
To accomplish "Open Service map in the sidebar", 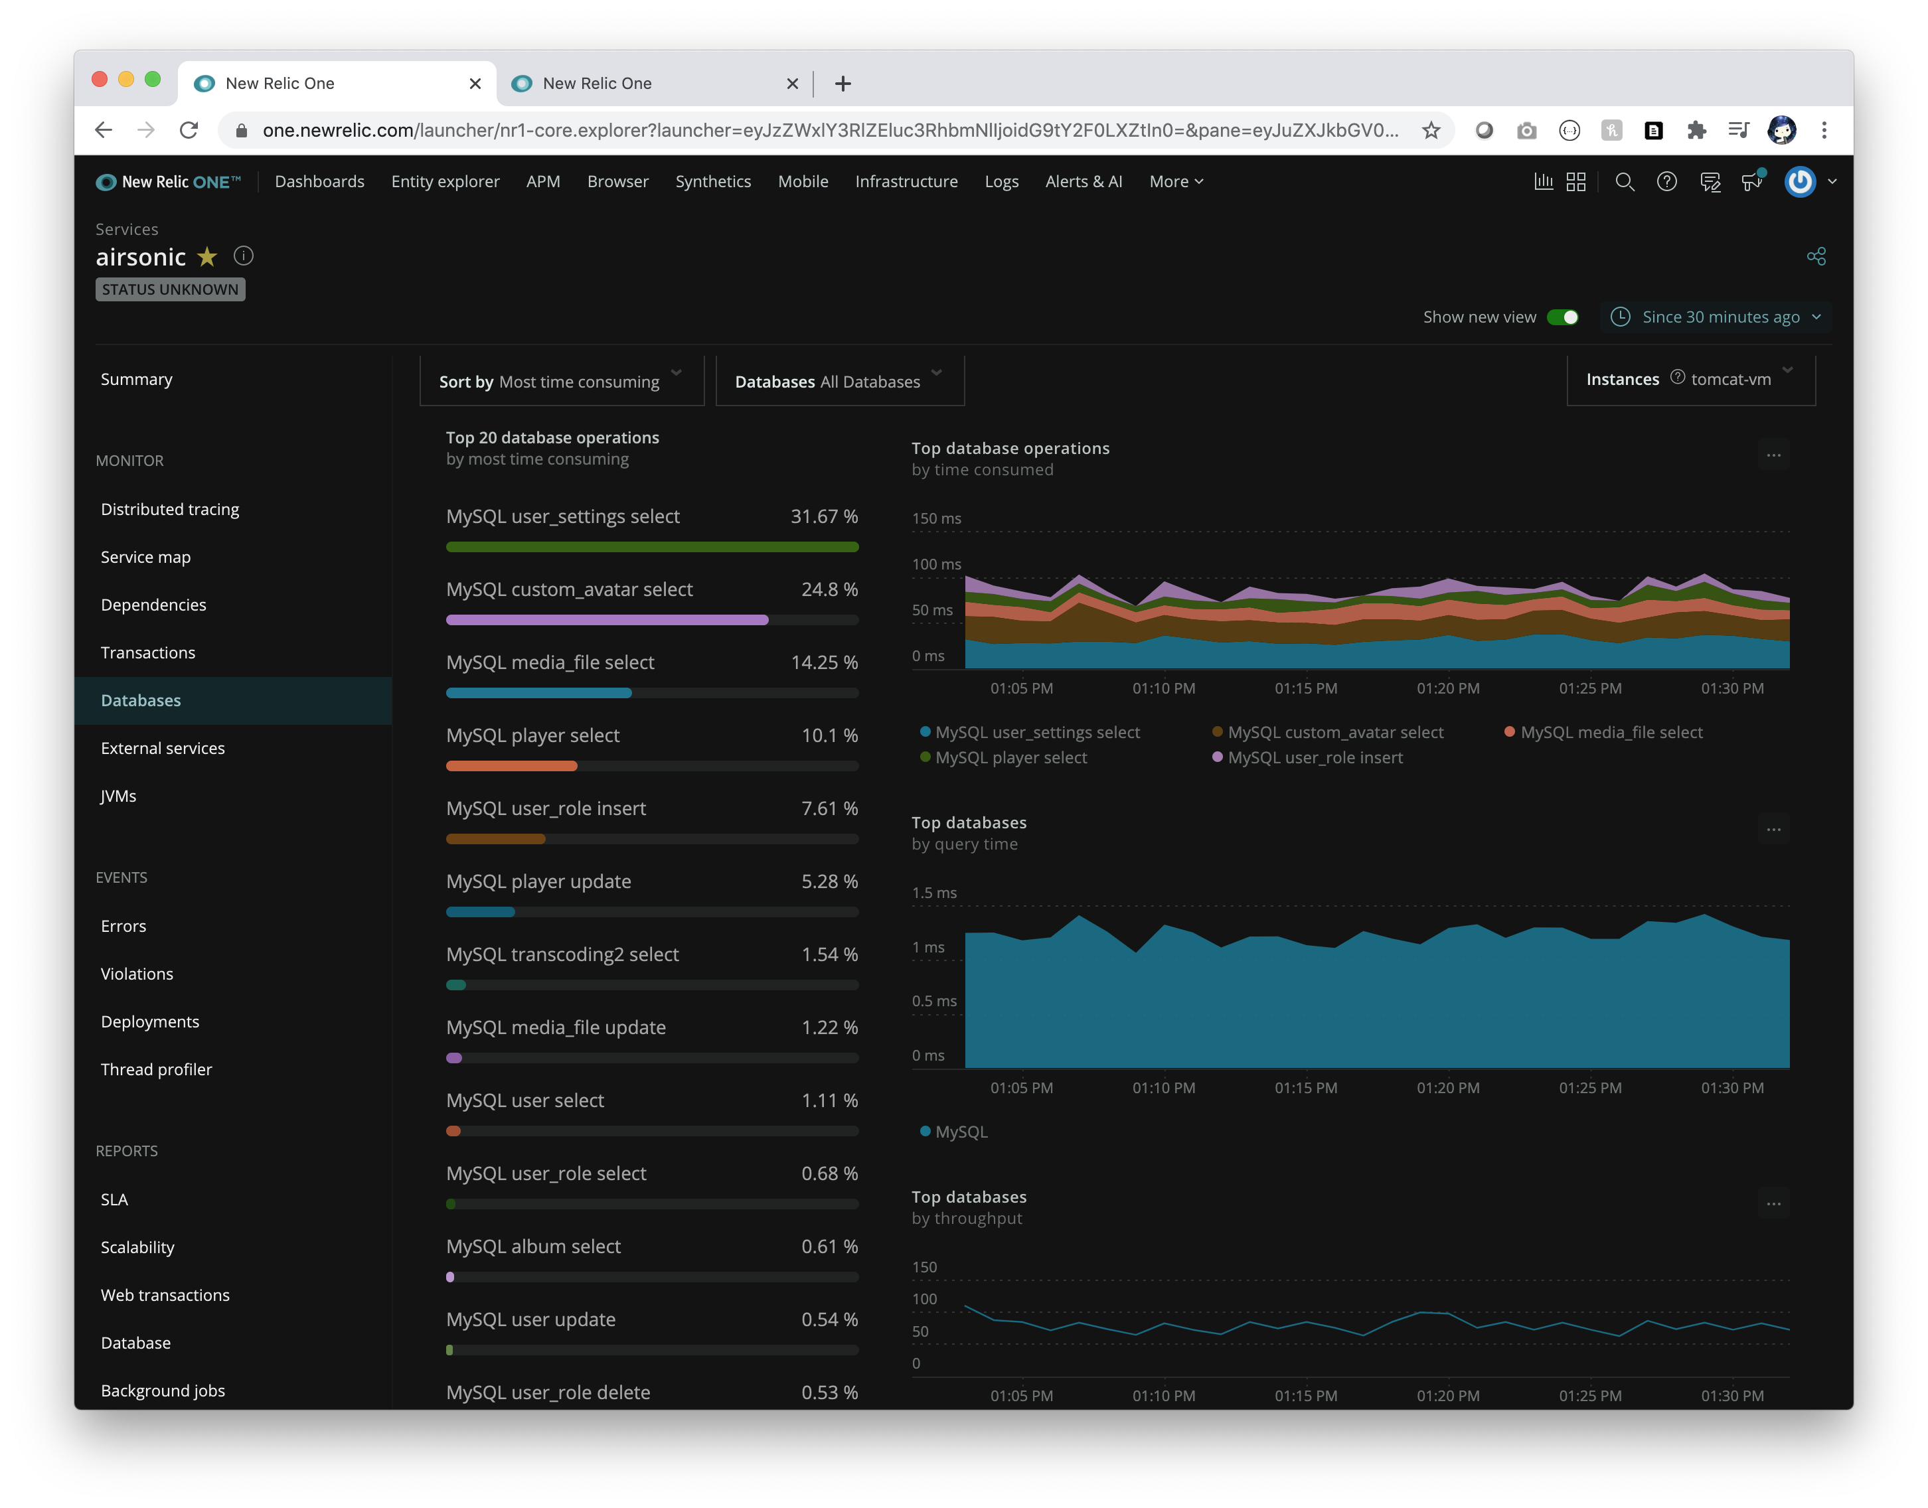I will 145,558.
